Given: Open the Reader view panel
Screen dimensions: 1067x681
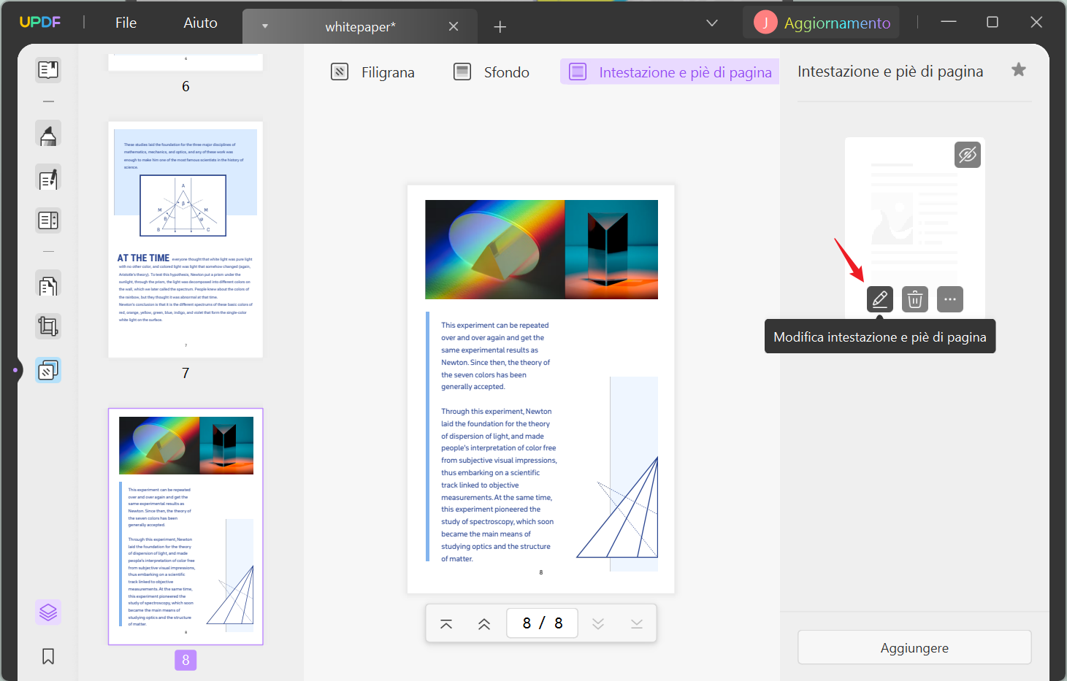Looking at the screenshot, I should pyautogui.click(x=47, y=69).
